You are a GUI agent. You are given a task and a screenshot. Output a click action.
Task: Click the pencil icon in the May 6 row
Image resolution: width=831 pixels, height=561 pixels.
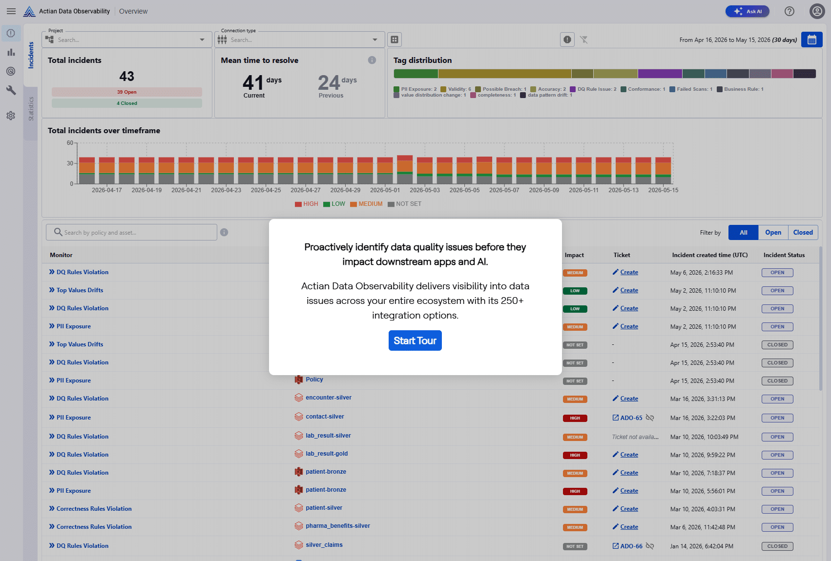coord(616,272)
